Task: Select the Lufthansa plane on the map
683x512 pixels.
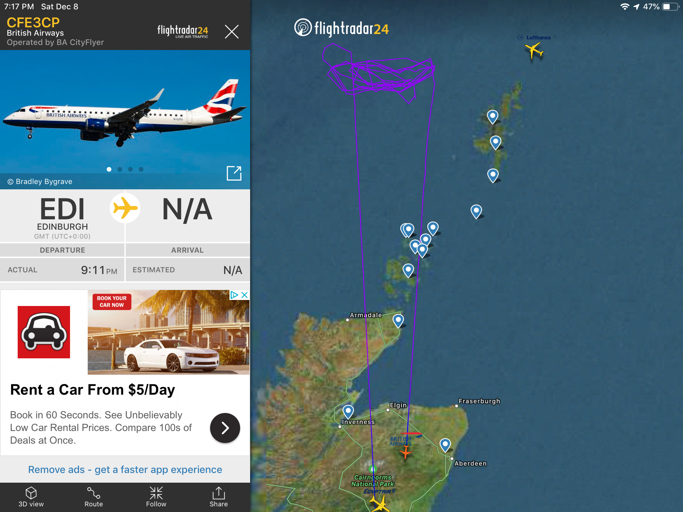Action: [534, 51]
